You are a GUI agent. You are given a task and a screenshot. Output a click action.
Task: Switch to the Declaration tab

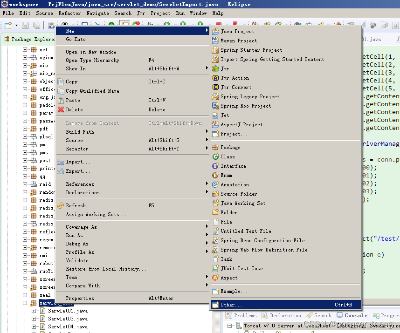click(282, 315)
